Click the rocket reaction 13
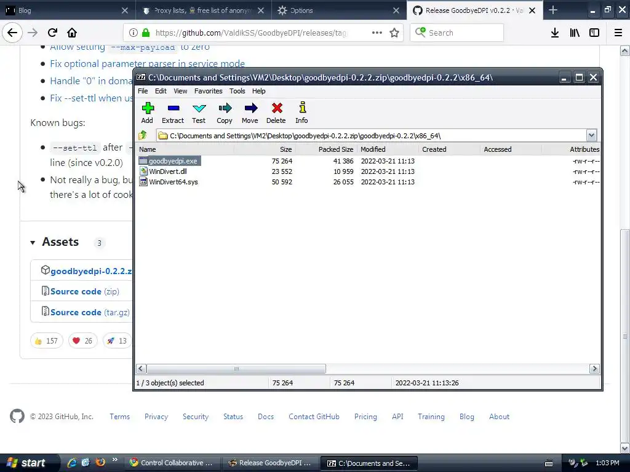The image size is (630, 472). (118, 340)
